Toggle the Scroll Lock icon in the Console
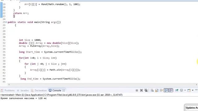Image resolution: width=198 pixels, height=111 pixels. coord(157,90)
